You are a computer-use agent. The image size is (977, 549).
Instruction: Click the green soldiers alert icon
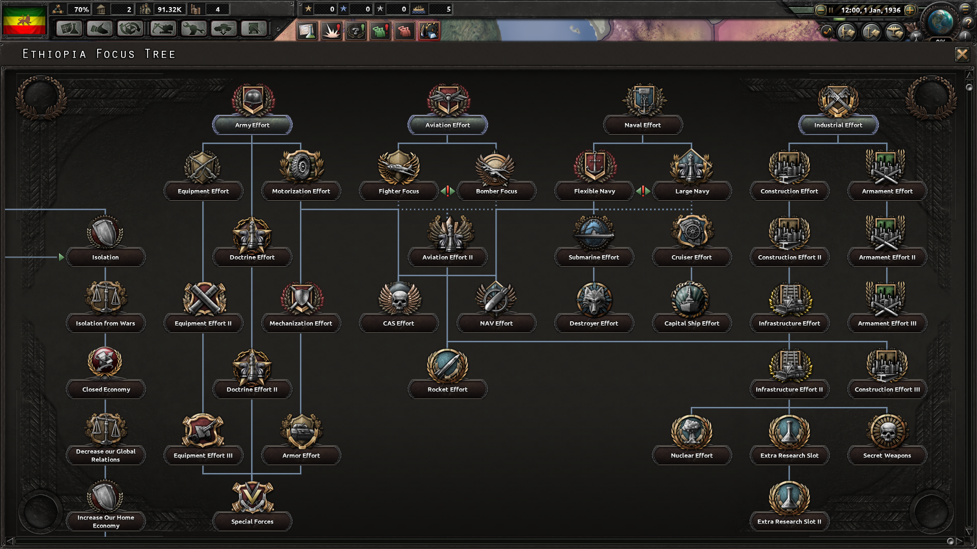[380, 31]
